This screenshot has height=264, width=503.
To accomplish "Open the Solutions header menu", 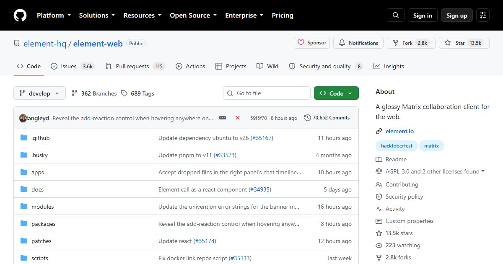I will click(97, 16).
